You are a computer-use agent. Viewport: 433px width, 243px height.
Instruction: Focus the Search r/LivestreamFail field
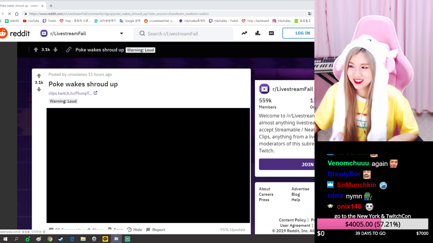[183, 33]
